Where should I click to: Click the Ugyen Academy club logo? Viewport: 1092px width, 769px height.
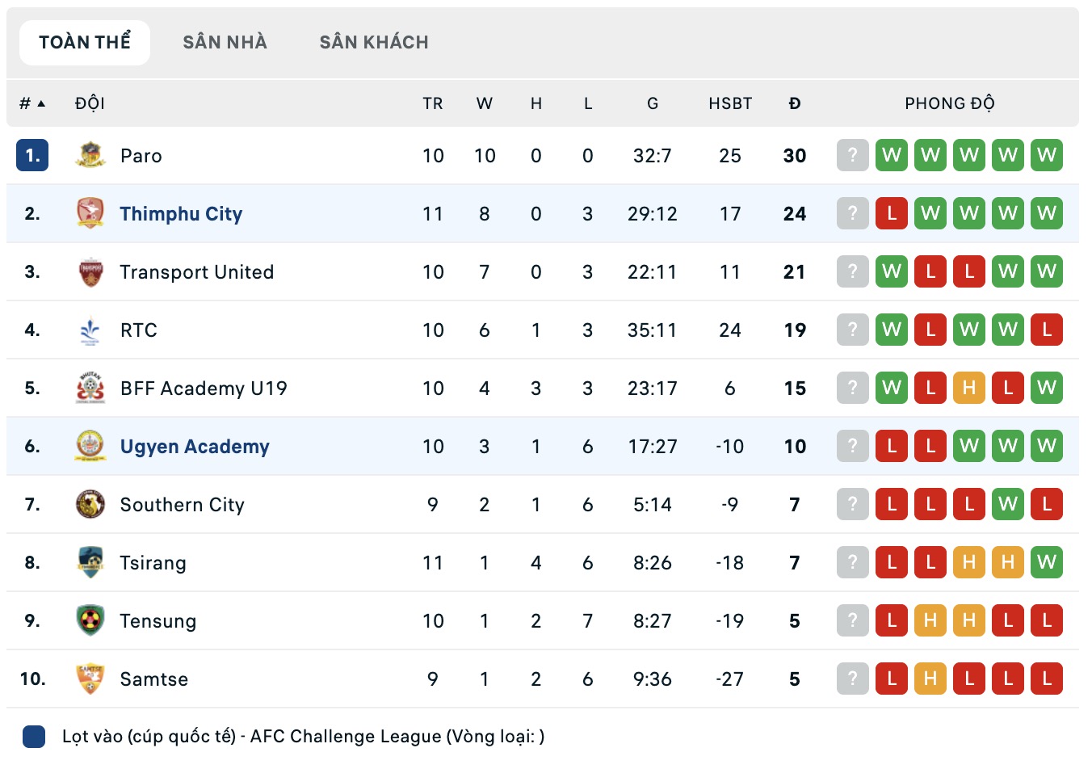coord(90,446)
